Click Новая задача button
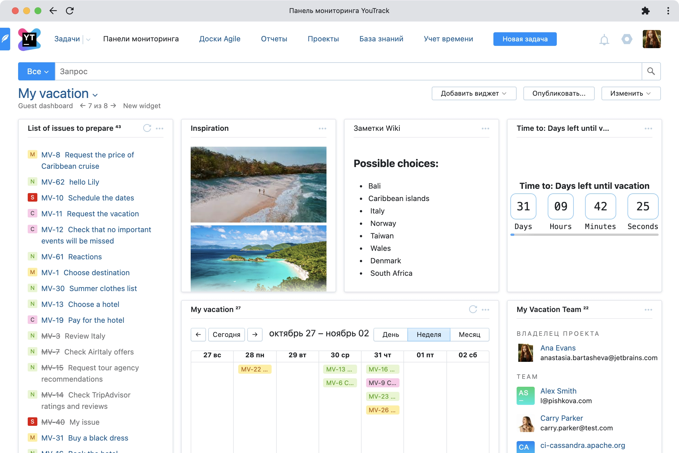This screenshot has height=453, width=679. [525, 39]
